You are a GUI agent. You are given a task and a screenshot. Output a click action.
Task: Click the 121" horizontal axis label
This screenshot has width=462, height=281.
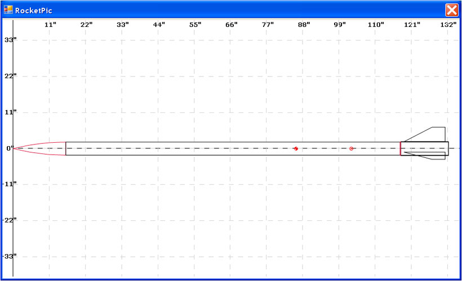click(412, 25)
